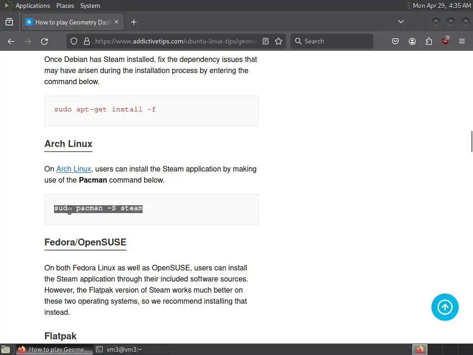473x355 pixels.
Task: Select the How to play Geometry Dash tab
Action: [x=73, y=22]
